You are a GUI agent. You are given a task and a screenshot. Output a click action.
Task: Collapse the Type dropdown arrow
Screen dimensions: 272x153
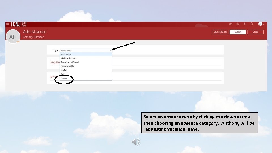coord(111,50)
